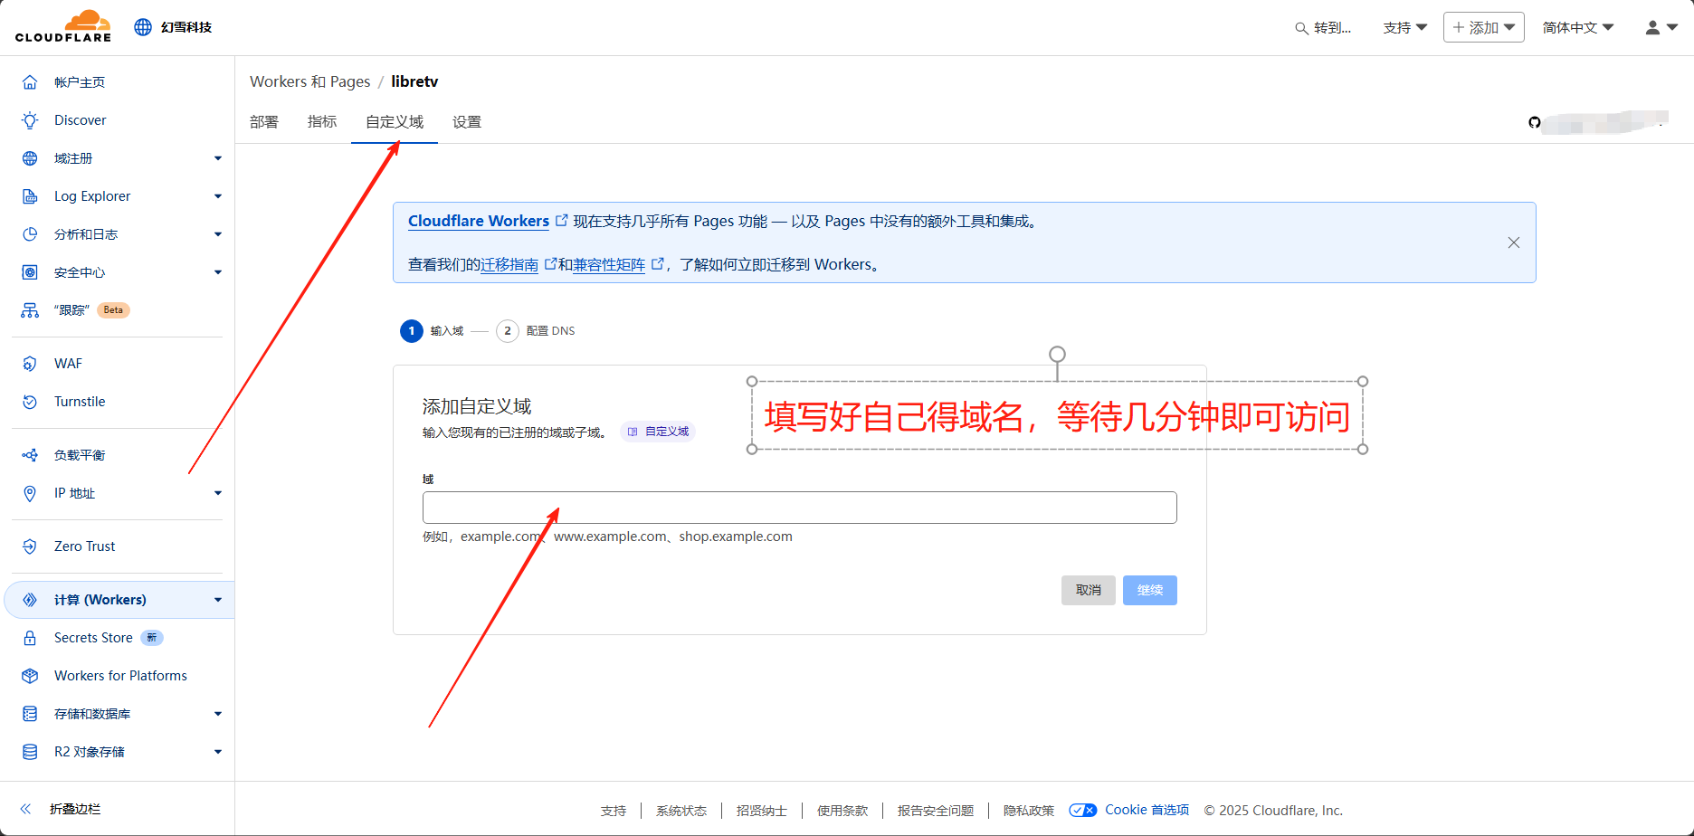The image size is (1694, 836).
Task: Open the 支持 dropdown in header
Action: (1405, 28)
